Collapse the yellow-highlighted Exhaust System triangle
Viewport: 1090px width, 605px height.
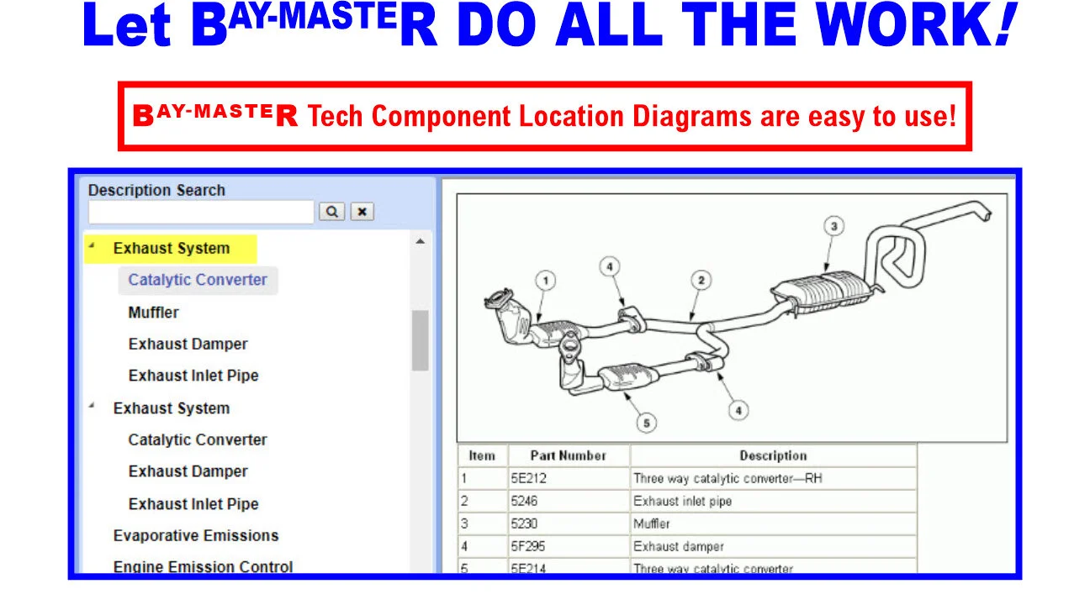tap(92, 246)
